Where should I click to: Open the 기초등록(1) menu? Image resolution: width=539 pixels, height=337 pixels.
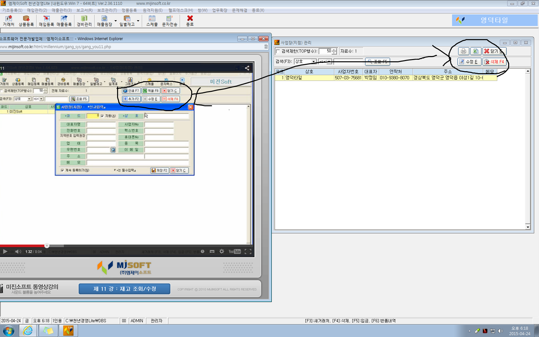12,10
